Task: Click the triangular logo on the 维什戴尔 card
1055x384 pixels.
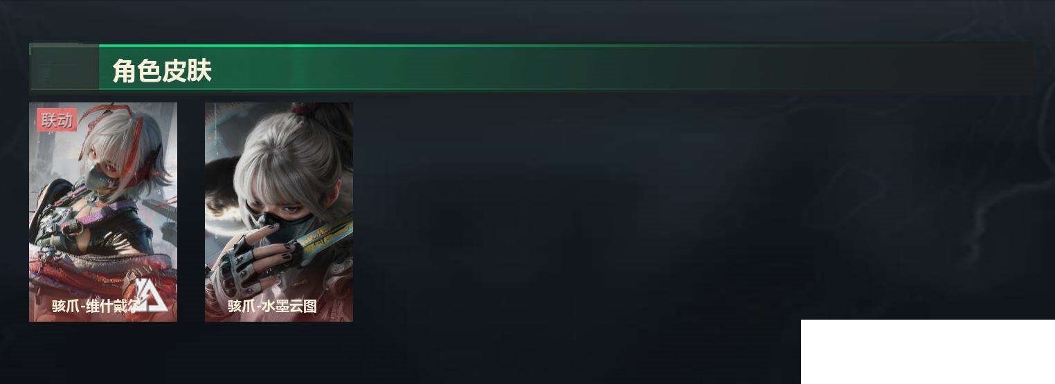Action: pyautogui.click(x=152, y=294)
